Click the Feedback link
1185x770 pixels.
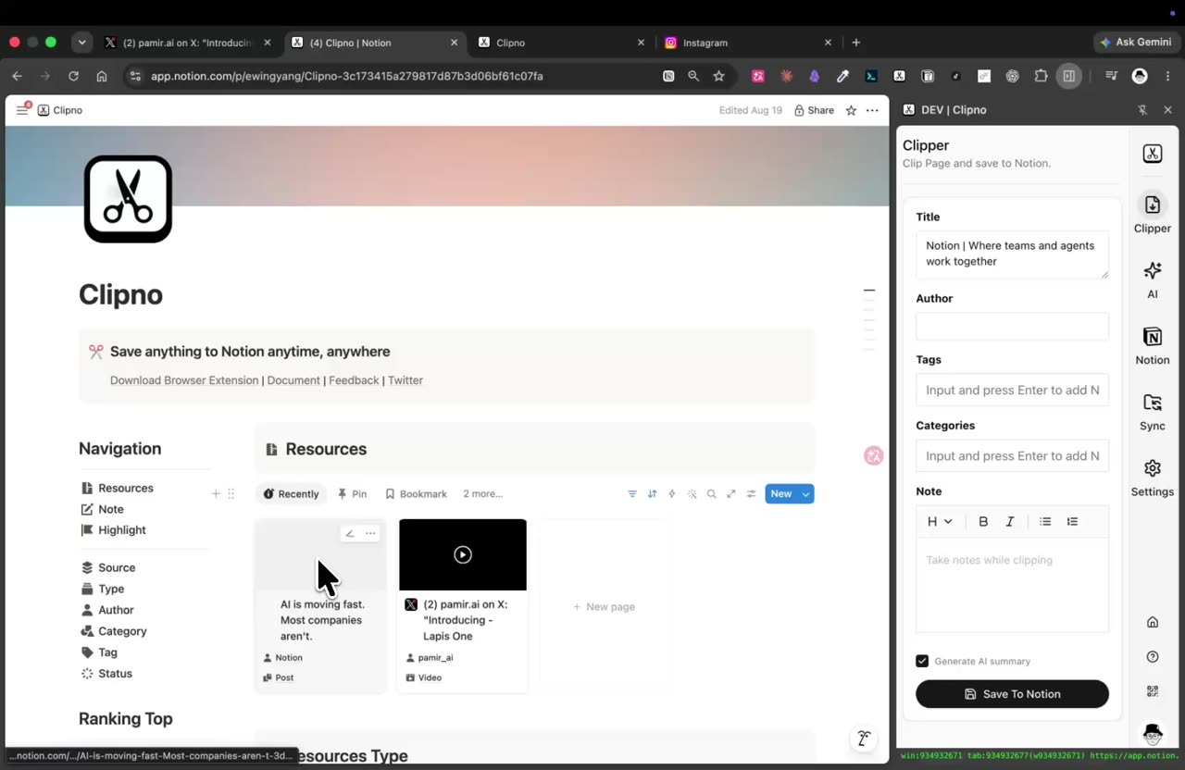pos(354,380)
